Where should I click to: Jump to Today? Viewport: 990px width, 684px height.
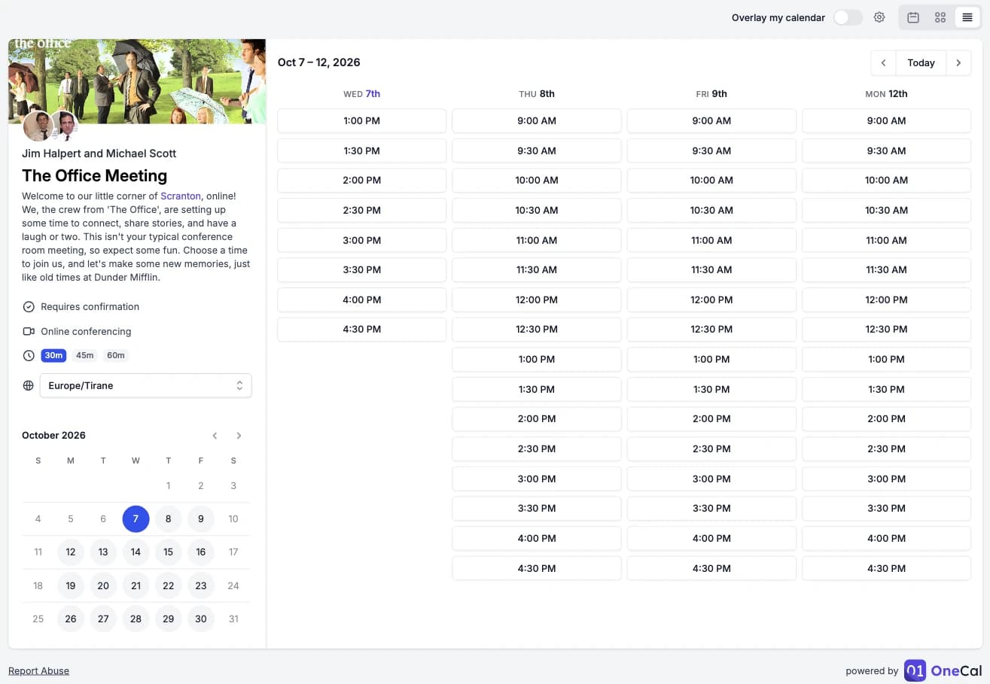pos(921,63)
